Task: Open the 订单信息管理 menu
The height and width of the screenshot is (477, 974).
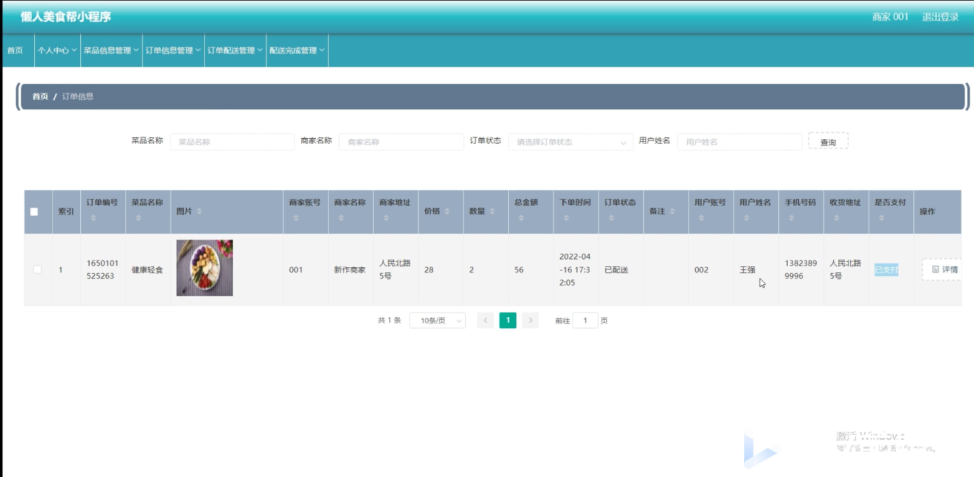Action: point(173,50)
